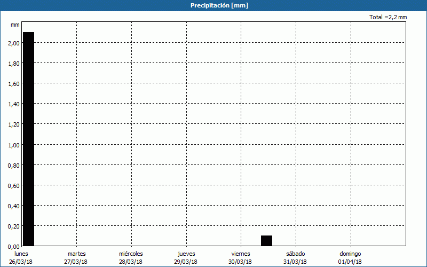
Task: Click the jueves day label
Action: (186, 254)
